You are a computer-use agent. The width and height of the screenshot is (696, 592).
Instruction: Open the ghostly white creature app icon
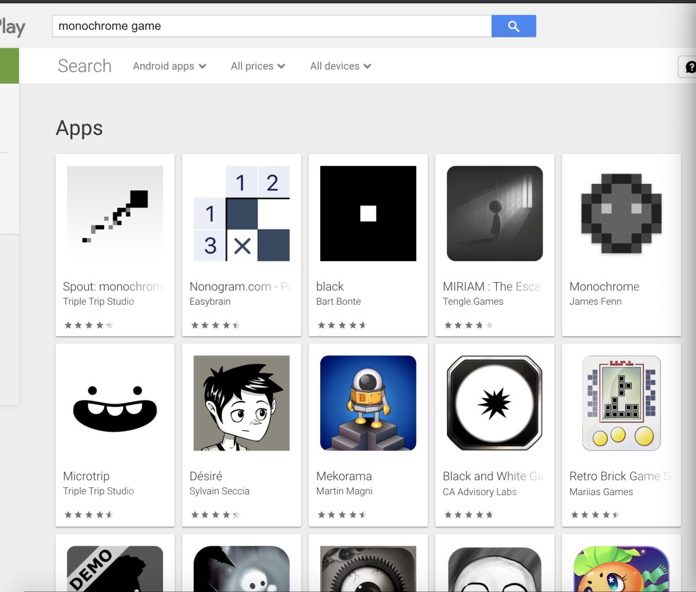[x=241, y=569]
